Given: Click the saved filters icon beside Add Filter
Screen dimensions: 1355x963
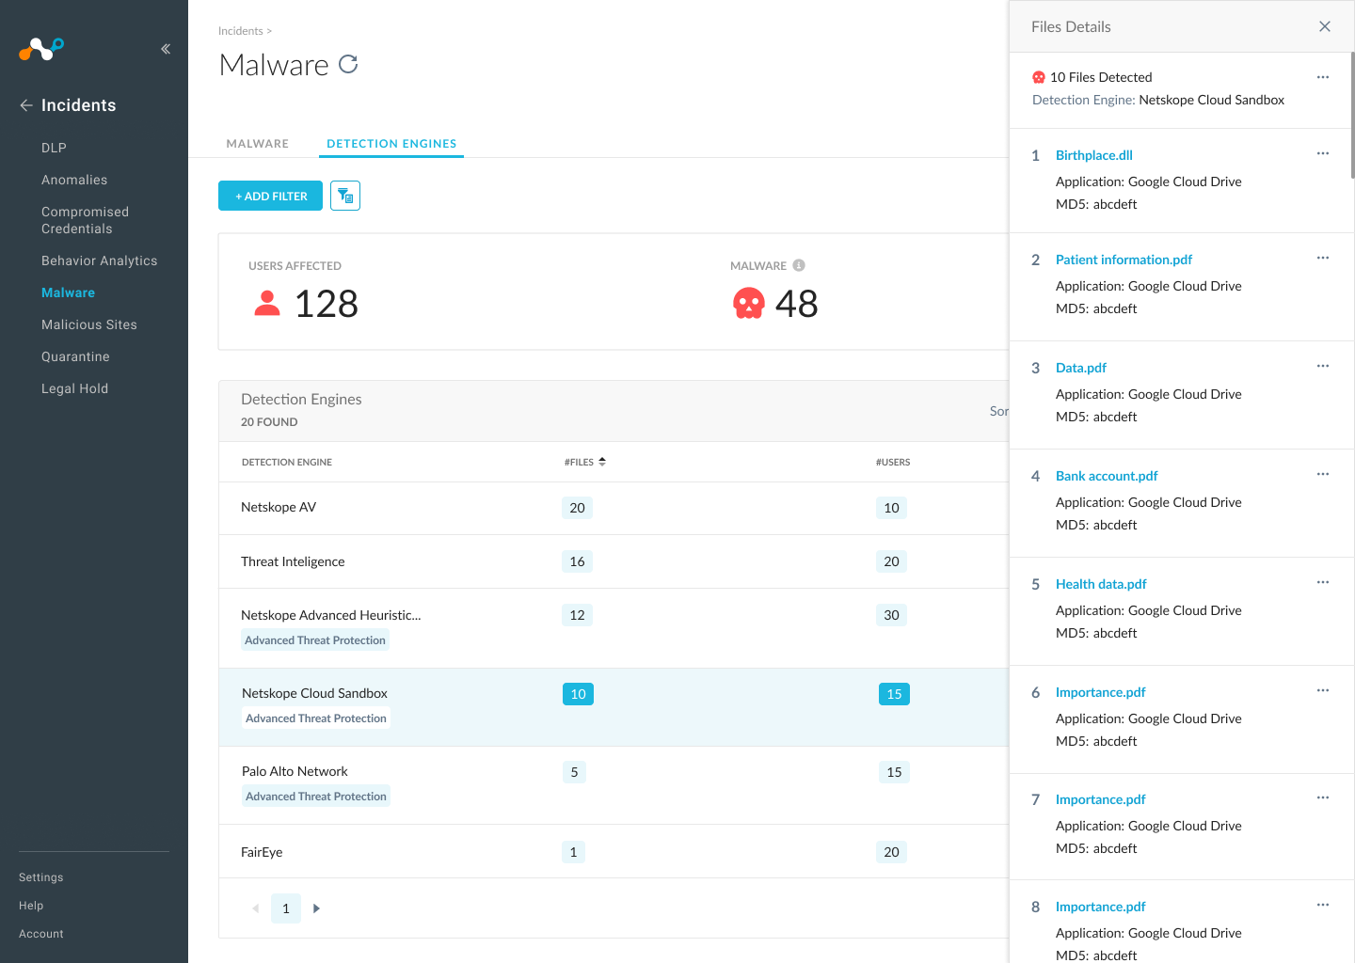Looking at the screenshot, I should click(x=345, y=196).
